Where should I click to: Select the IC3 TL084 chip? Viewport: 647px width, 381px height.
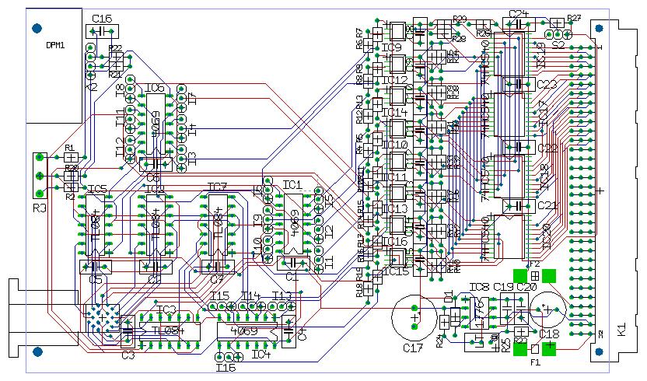tap(170, 330)
